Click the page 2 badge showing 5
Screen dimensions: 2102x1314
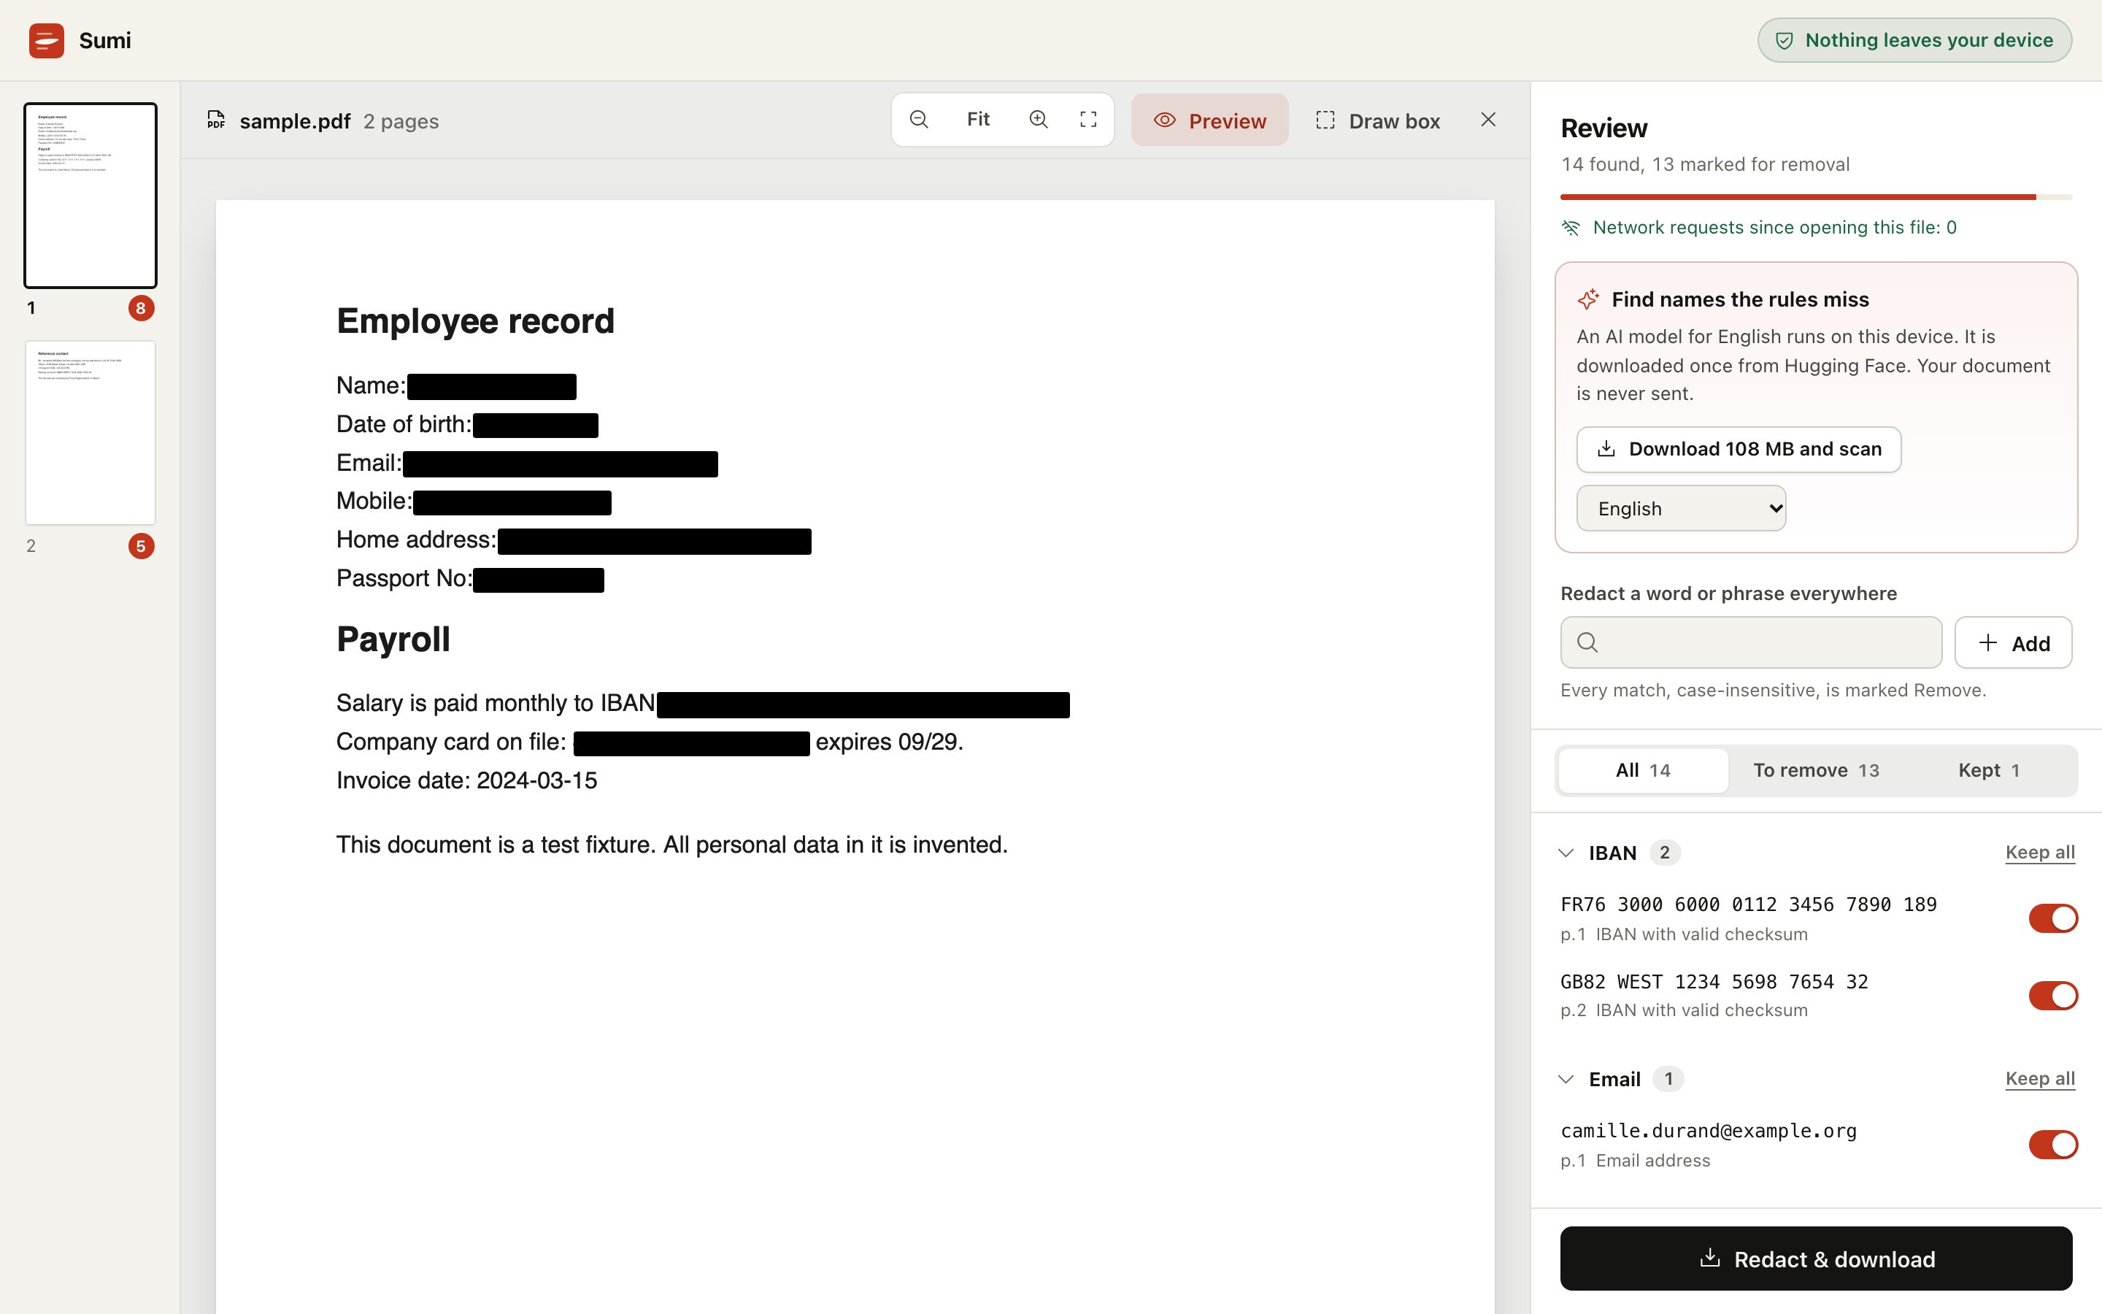click(x=141, y=547)
